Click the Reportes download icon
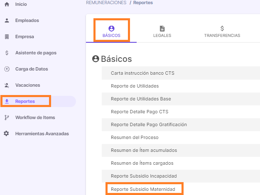This screenshot has width=260, height=195. pyautogui.click(x=7, y=101)
